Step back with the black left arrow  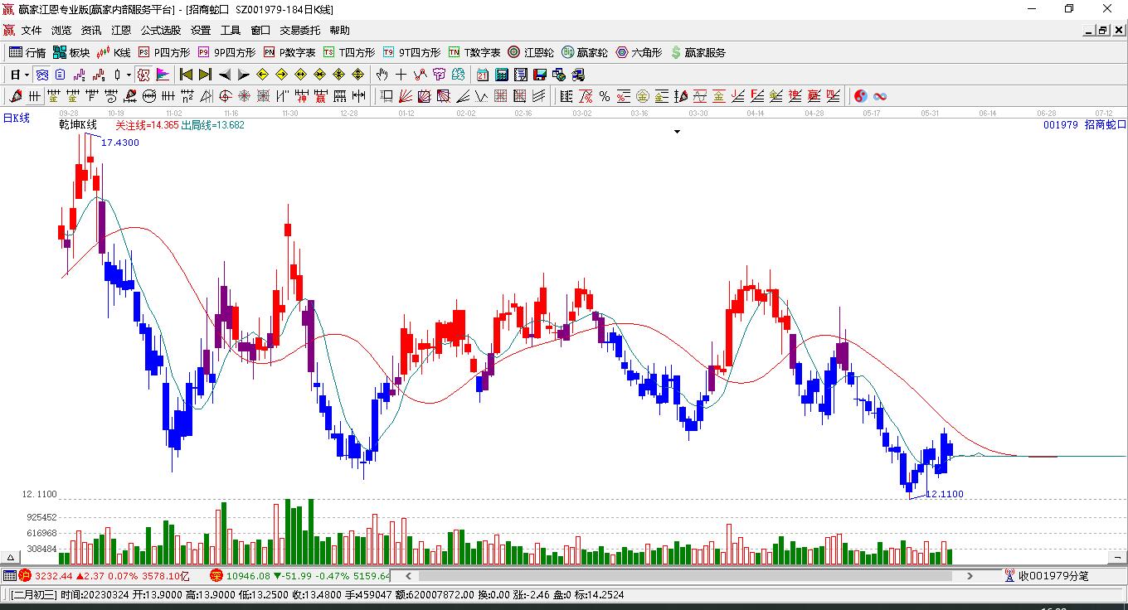coord(224,75)
